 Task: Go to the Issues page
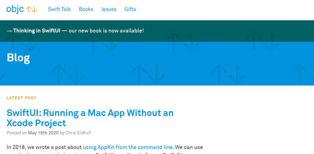click(109, 9)
